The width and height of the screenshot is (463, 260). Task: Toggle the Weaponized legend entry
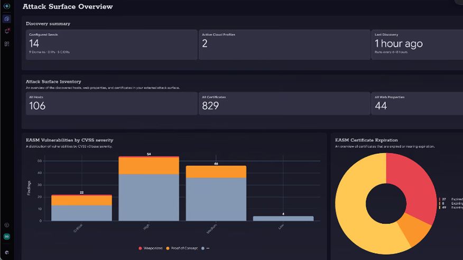(x=150, y=248)
